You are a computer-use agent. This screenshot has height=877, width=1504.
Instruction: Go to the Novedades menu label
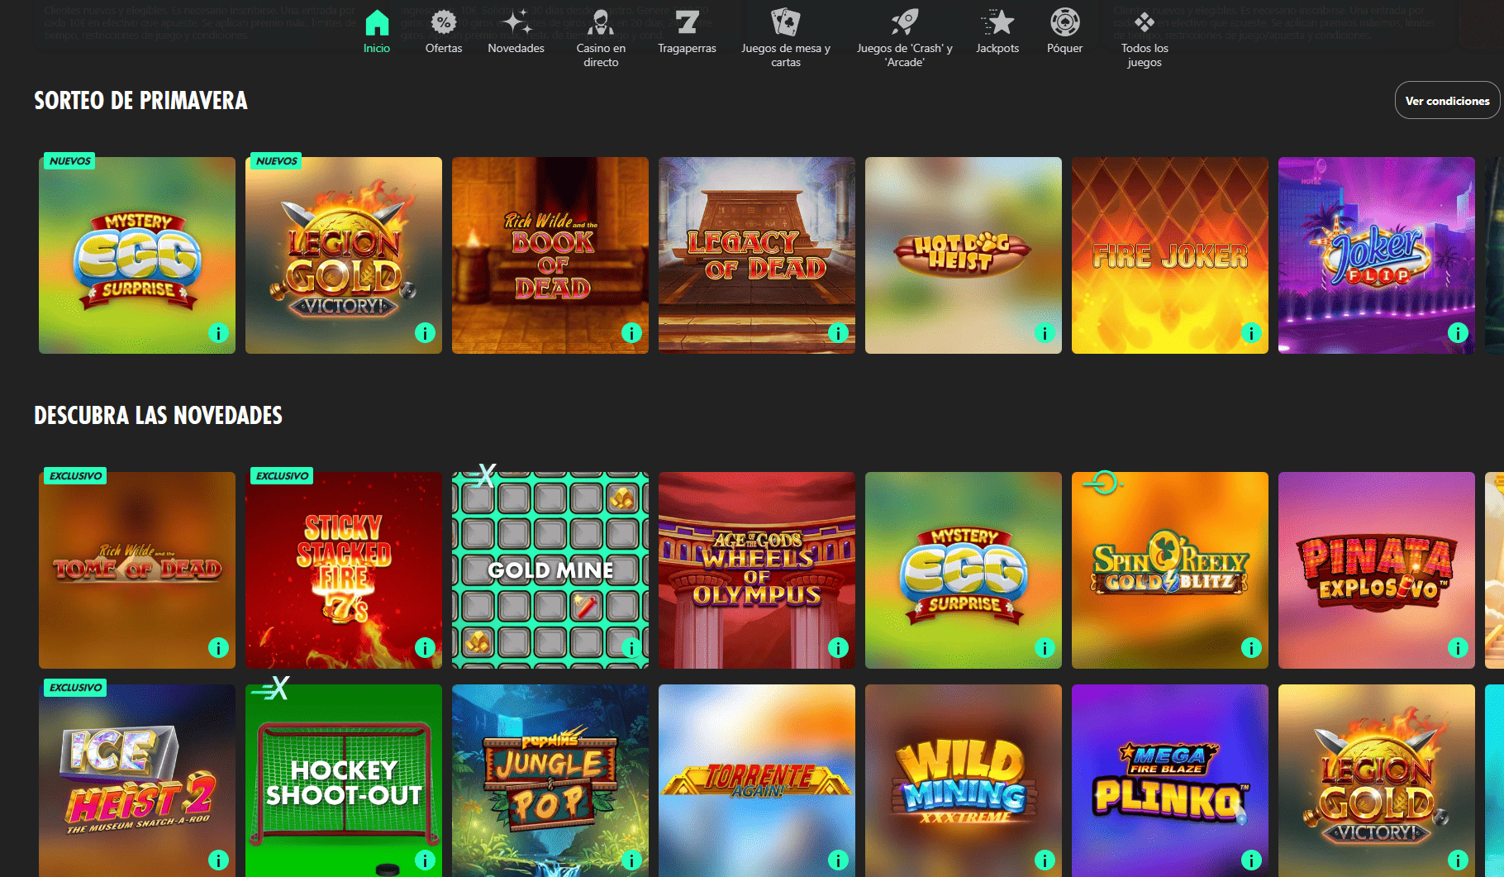[x=516, y=49]
